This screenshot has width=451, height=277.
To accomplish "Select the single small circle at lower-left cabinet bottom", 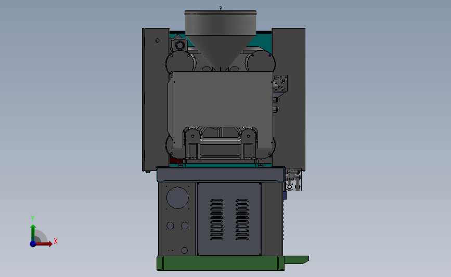I will [185, 250].
